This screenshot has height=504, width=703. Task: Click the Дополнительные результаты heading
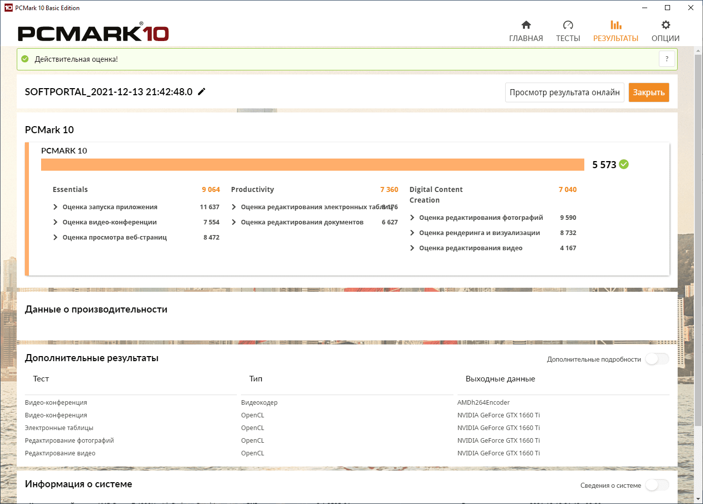(91, 358)
